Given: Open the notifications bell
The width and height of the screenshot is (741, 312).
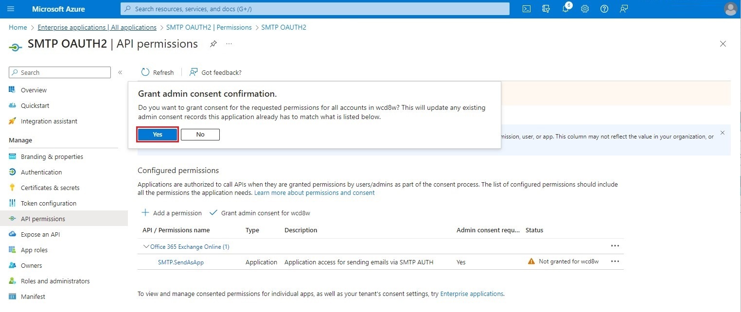Looking at the screenshot, I should [x=565, y=9].
